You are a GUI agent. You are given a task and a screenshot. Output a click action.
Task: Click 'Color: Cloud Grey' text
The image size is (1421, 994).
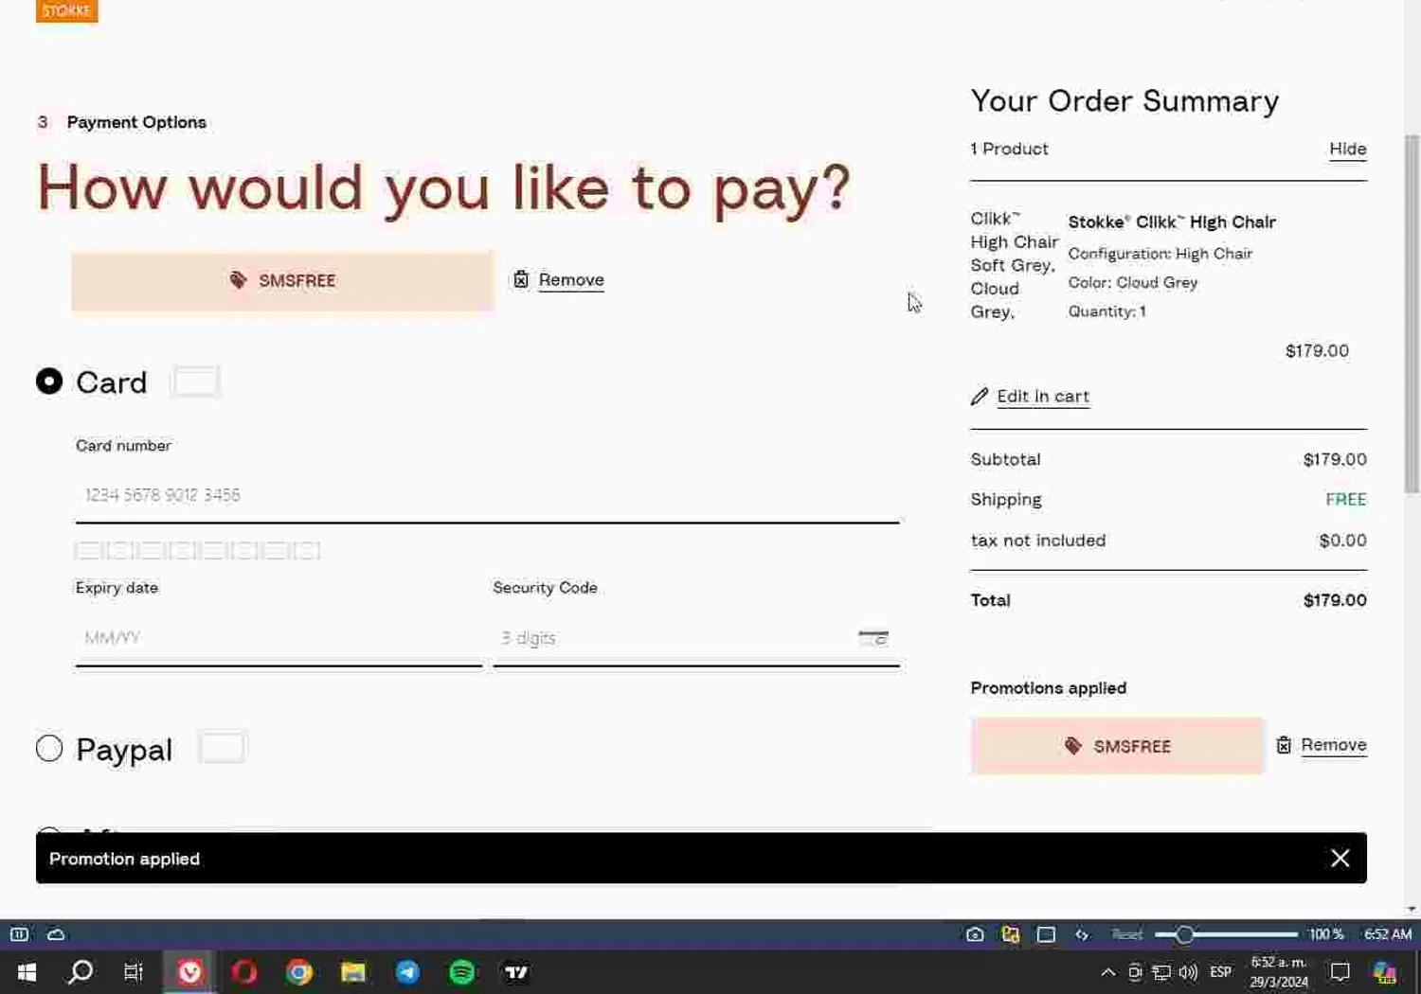pyautogui.click(x=1133, y=282)
